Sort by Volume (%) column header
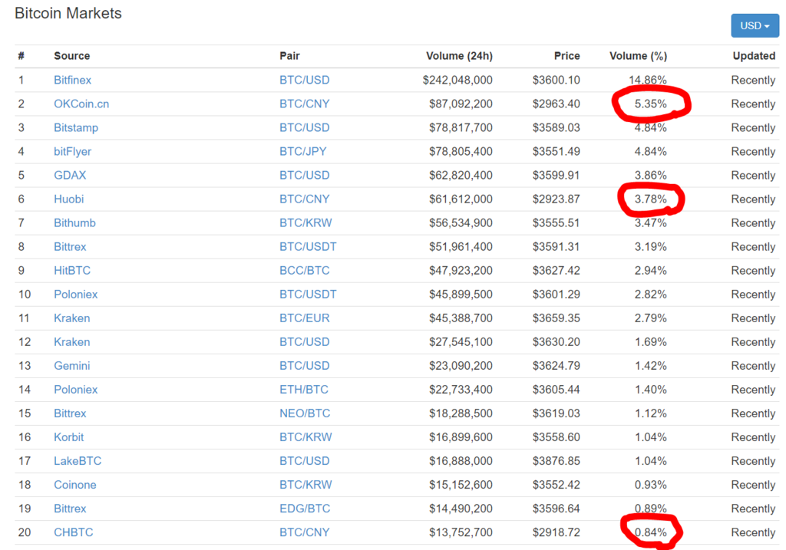 click(638, 56)
